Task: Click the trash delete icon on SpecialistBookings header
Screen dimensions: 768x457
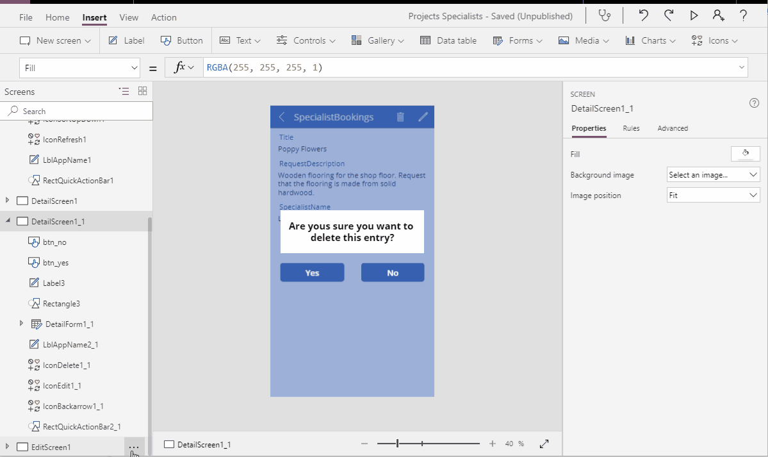Action: (400, 117)
